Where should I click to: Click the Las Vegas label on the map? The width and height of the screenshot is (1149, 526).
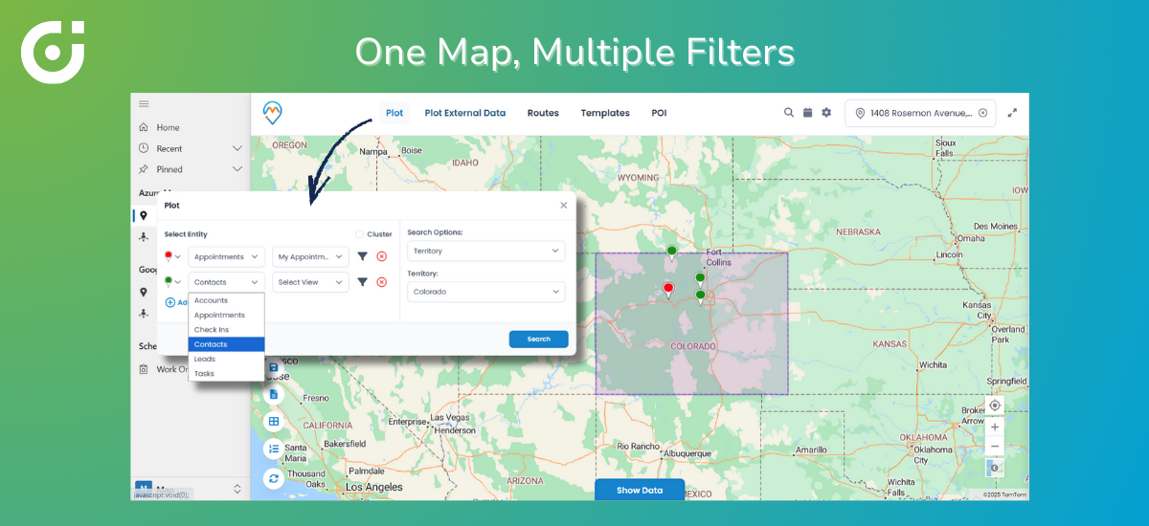tap(449, 418)
